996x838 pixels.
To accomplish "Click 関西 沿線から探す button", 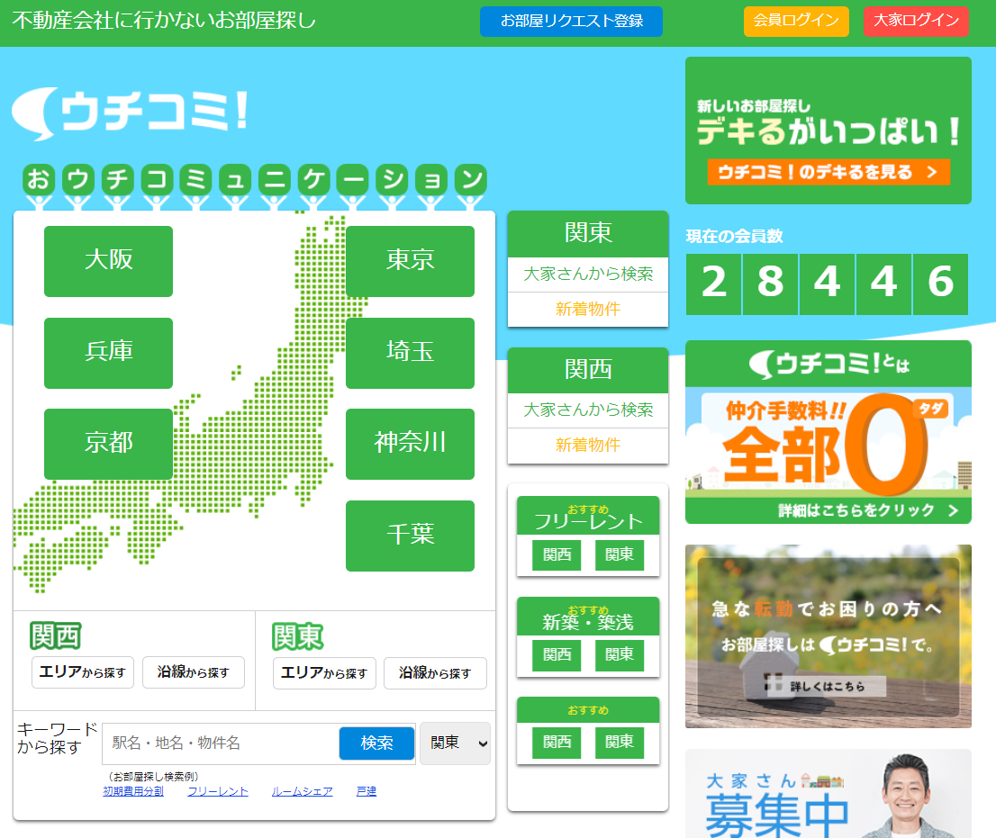I will coord(193,672).
